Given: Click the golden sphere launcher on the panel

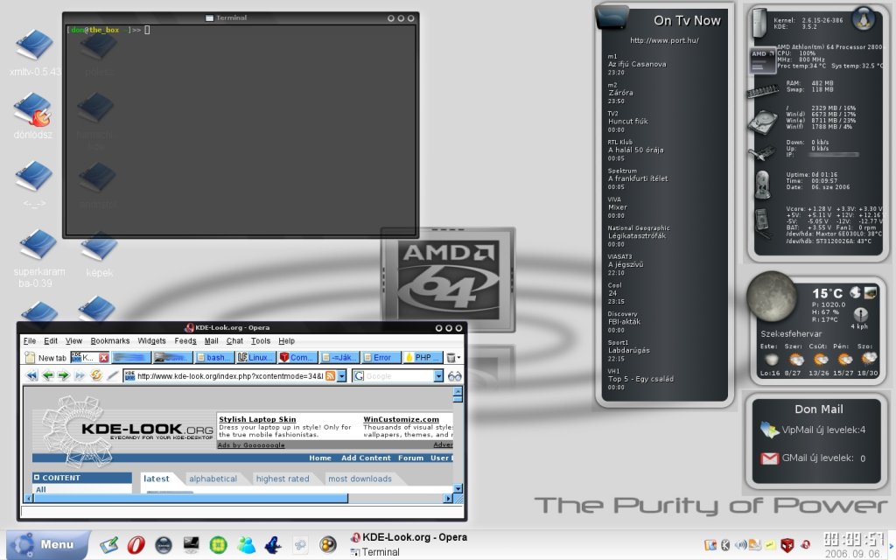Looking at the screenshot, I should (x=327, y=544).
